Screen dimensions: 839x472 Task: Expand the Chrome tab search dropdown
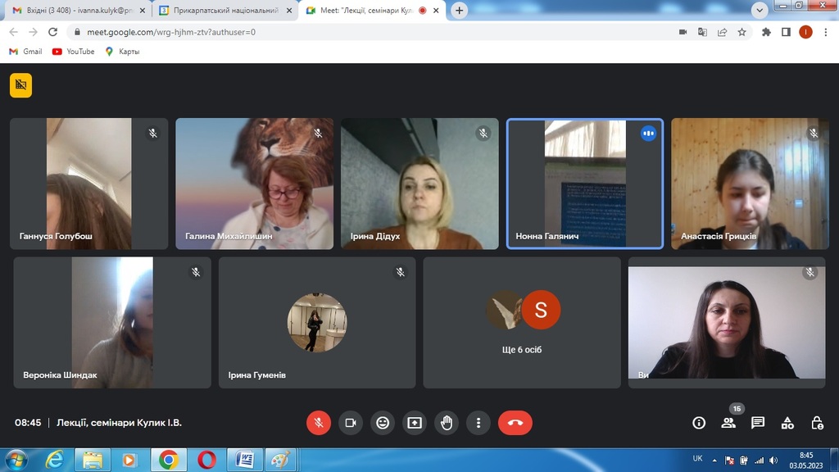pyautogui.click(x=760, y=10)
